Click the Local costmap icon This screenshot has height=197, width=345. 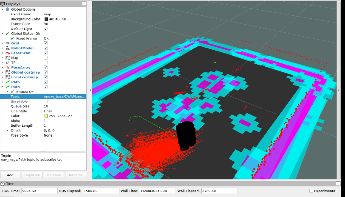click(x=8, y=77)
